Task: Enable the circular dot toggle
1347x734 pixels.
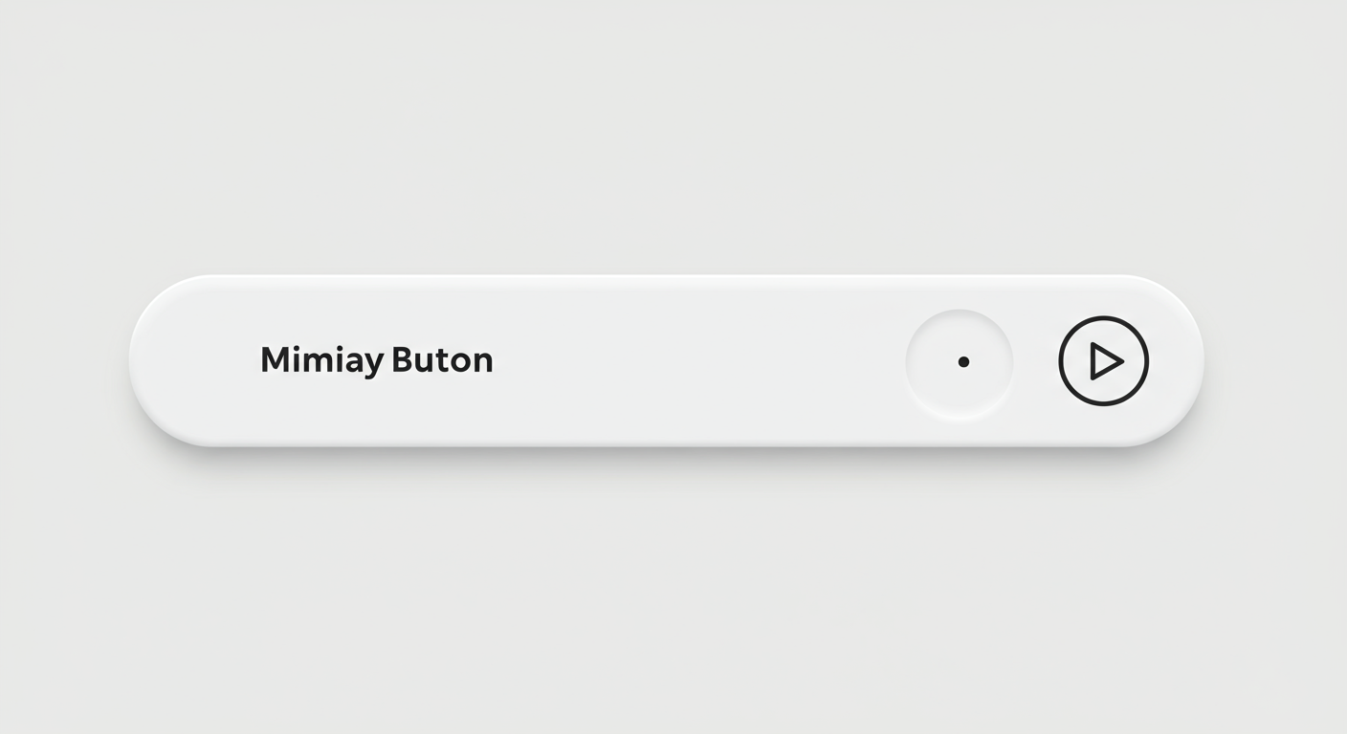Action: [x=959, y=361]
